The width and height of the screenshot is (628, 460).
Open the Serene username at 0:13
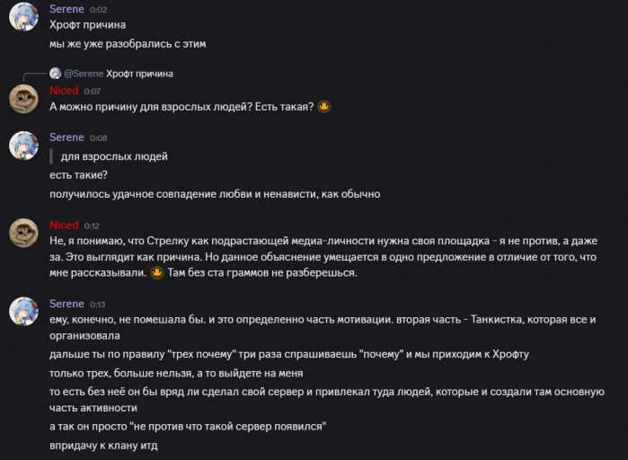tap(66, 304)
